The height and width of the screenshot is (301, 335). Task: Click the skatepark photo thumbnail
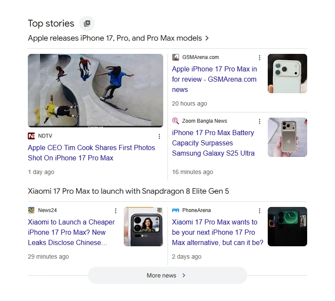(96, 91)
